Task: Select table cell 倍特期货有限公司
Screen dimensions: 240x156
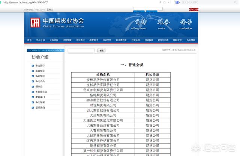Action: pyautogui.click(x=103, y=95)
